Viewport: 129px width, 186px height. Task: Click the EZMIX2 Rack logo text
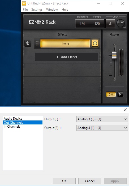click(42, 22)
